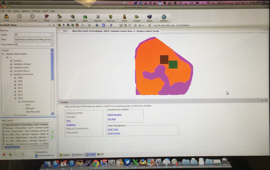270x170 pixels.
Task: Open the Twitter app in the Dock
Action: pyautogui.click(x=127, y=162)
